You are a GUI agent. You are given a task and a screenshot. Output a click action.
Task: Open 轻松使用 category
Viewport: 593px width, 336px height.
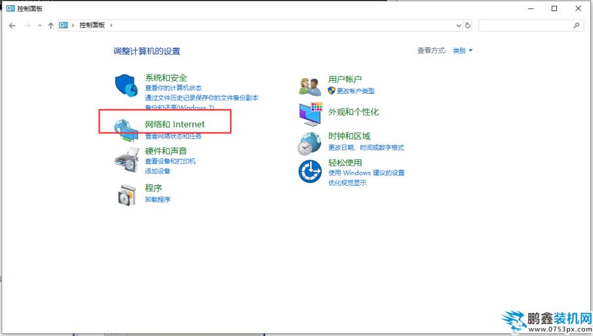(345, 163)
